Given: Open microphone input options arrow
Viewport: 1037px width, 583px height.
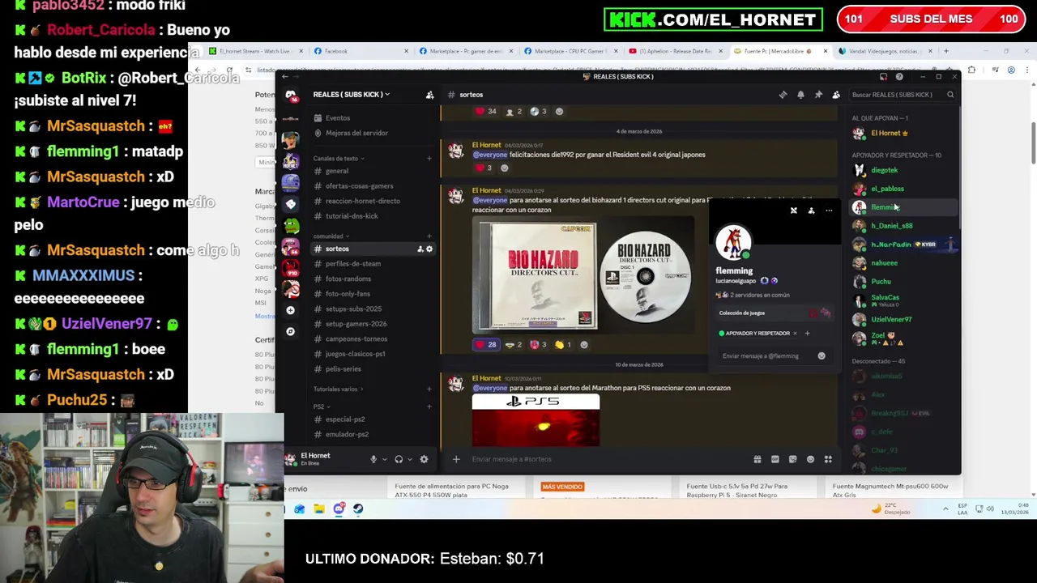Looking at the screenshot, I should pyautogui.click(x=384, y=459).
